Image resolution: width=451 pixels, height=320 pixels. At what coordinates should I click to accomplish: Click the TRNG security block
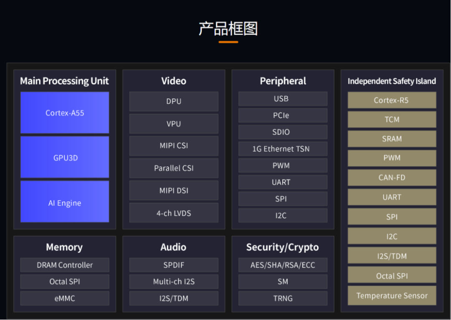click(283, 298)
